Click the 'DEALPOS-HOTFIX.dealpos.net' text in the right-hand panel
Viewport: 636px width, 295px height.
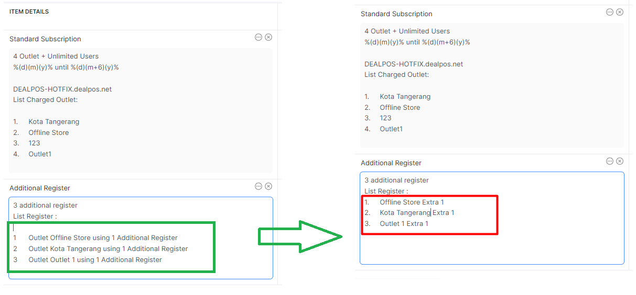414,64
